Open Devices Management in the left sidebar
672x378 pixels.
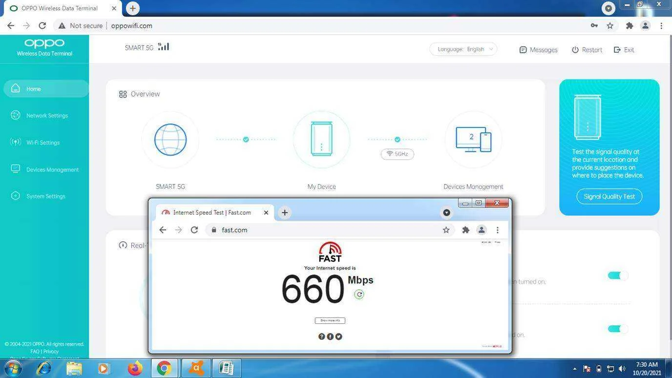(x=45, y=169)
